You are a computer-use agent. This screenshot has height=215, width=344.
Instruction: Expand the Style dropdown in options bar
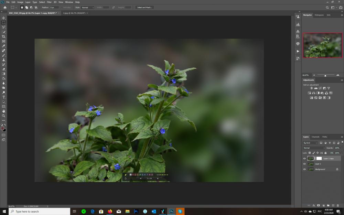click(x=87, y=8)
